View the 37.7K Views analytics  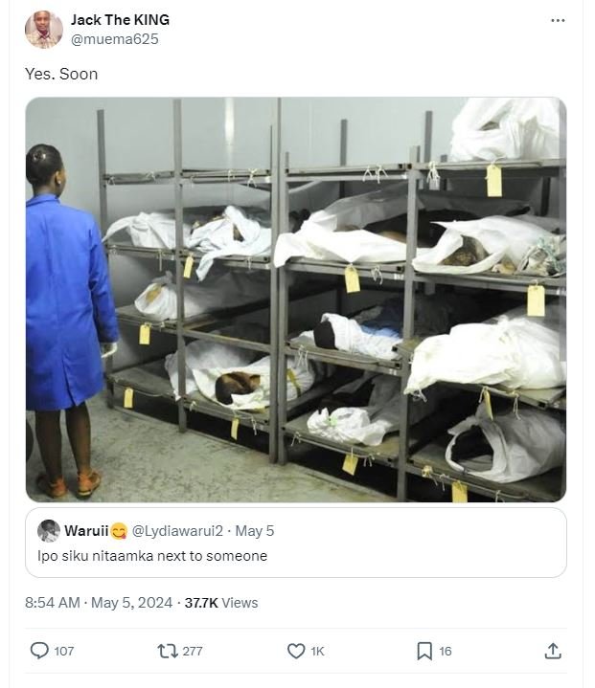tap(221, 603)
